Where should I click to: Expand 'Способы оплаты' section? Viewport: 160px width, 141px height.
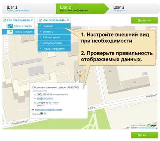coord(54,43)
